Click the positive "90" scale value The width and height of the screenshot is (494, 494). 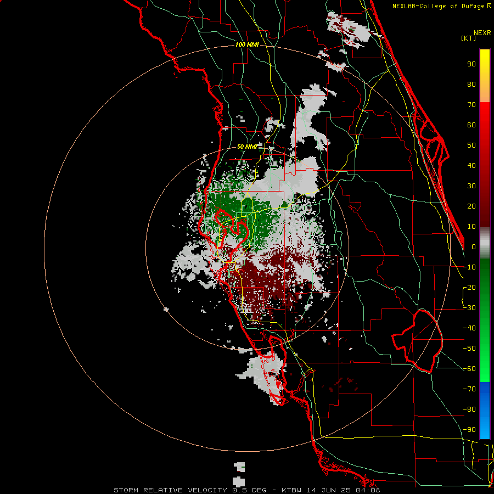click(471, 64)
